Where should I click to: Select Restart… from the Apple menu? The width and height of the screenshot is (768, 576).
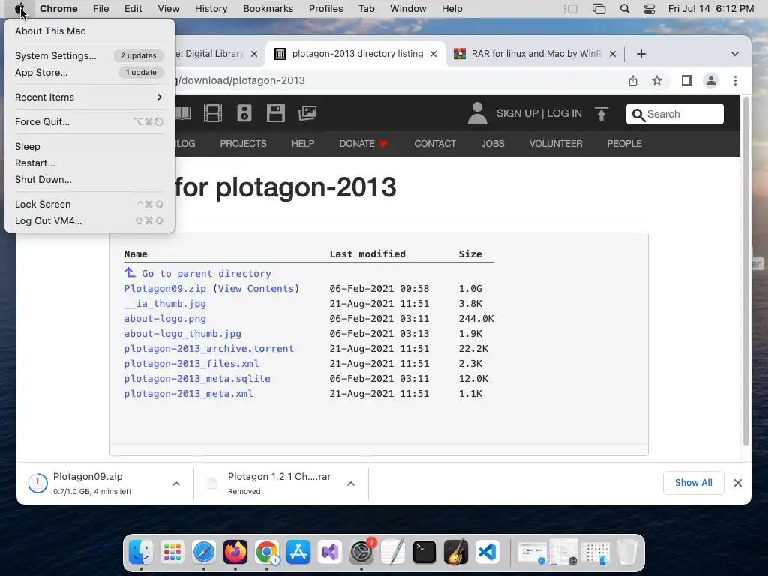click(x=88, y=163)
